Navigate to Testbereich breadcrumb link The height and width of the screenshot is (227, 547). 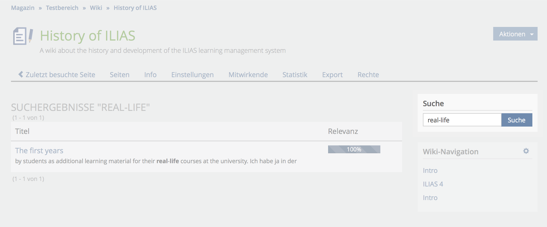[62, 8]
